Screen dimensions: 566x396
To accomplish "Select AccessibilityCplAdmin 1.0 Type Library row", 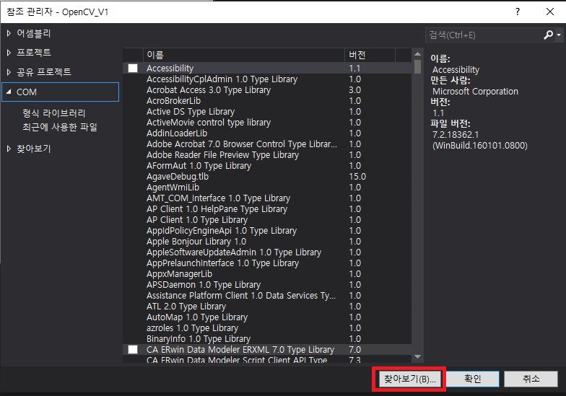I will pos(267,79).
